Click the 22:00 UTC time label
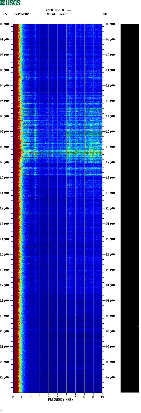141x413 pixels. tap(110, 239)
